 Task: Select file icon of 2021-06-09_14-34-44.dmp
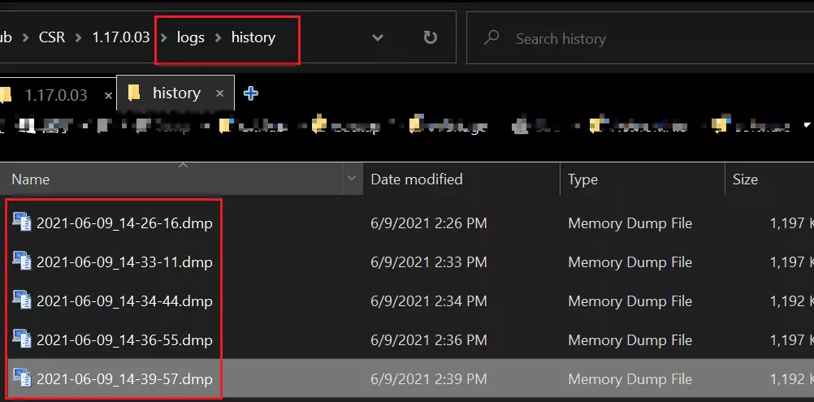point(22,300)
